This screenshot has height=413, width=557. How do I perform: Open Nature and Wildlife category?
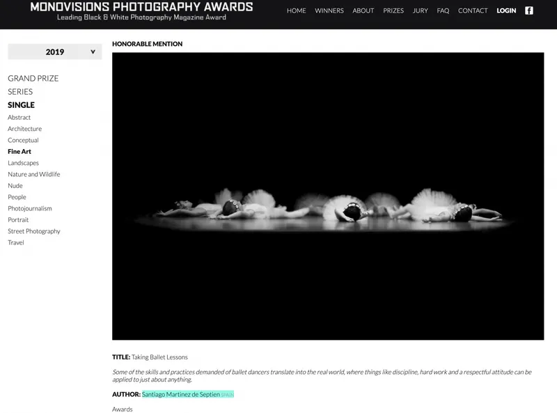tap(34, 174)
